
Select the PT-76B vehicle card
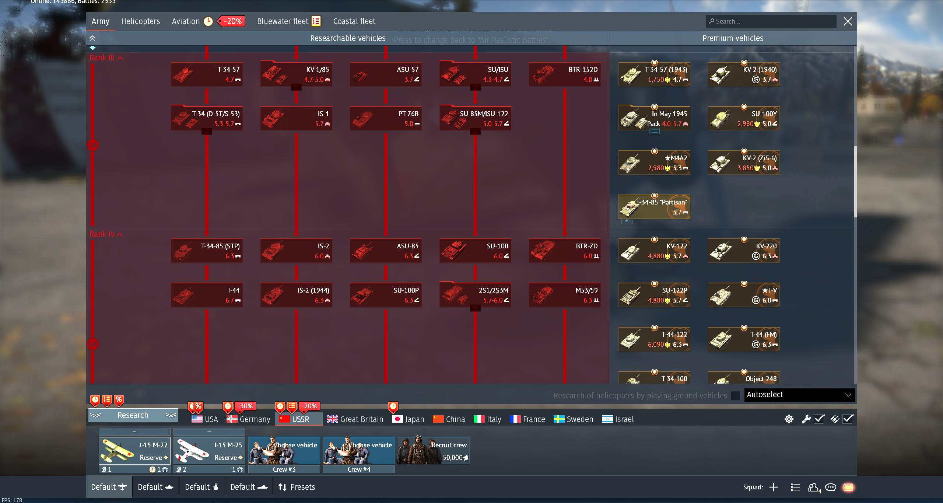pyautogui.click(x=386, y=118)
